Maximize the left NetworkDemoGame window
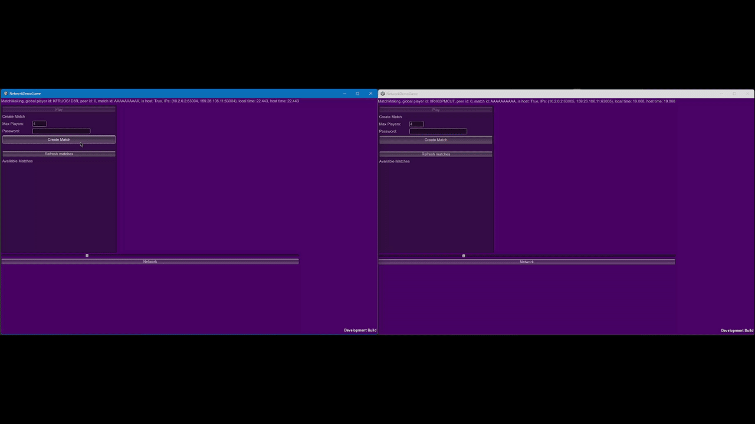This screenshot has height=424, width=755. (357, 94)
